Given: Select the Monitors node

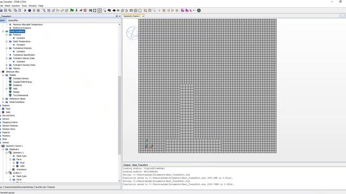Looking at the screenshot, I should (6, 136).
